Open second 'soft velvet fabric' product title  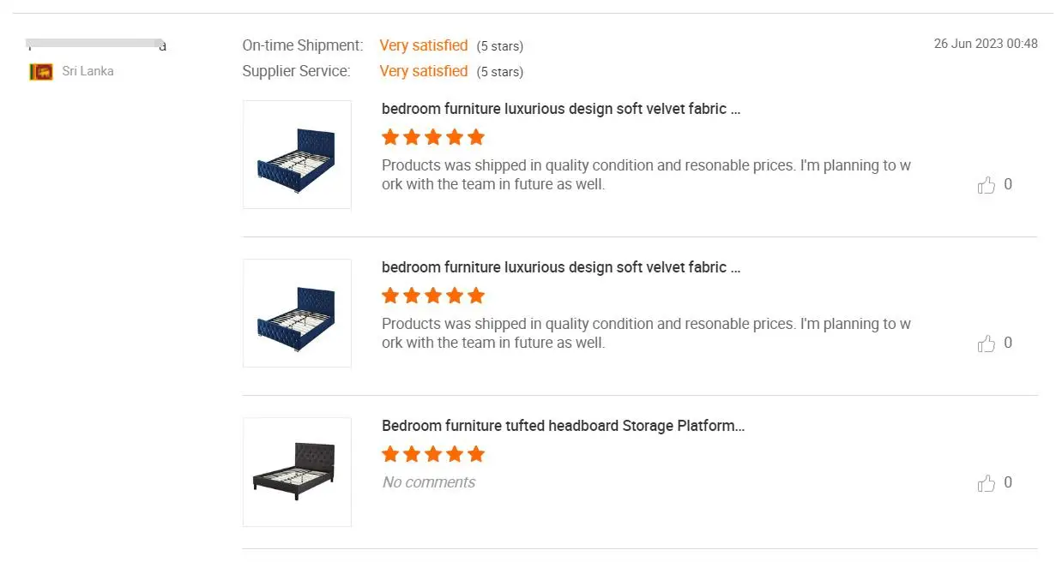point(561,267)
